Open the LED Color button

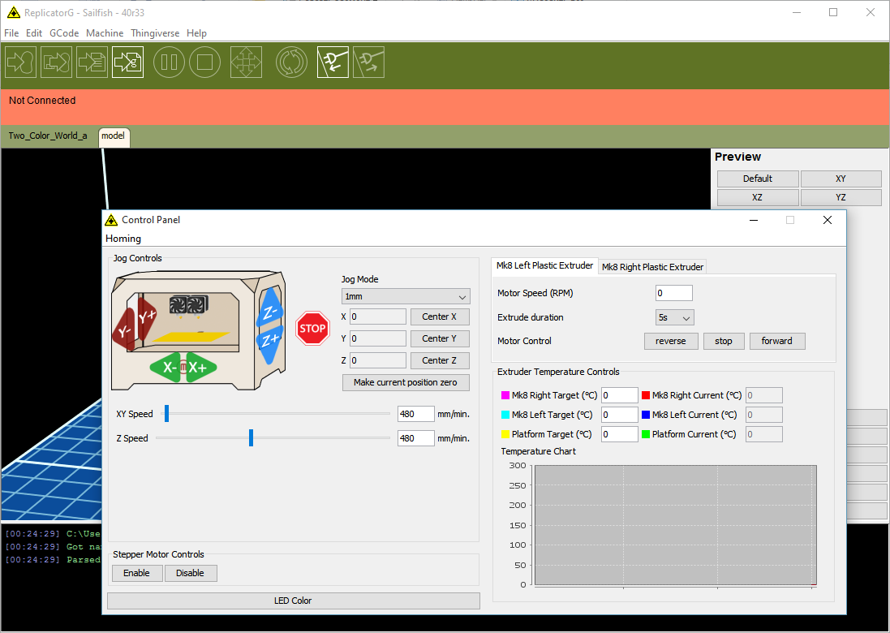coord(294,601)
